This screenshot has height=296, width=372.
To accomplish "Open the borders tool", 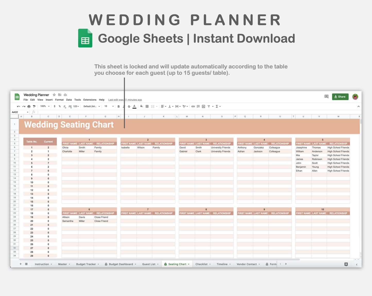I will tap(147, 106).
